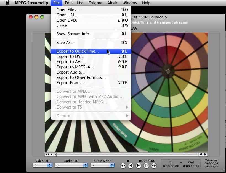Image resolution: width=226 pixels, height=173 pixels.
Task: Click Export Frame in the File menu
Action: point(71,83)
